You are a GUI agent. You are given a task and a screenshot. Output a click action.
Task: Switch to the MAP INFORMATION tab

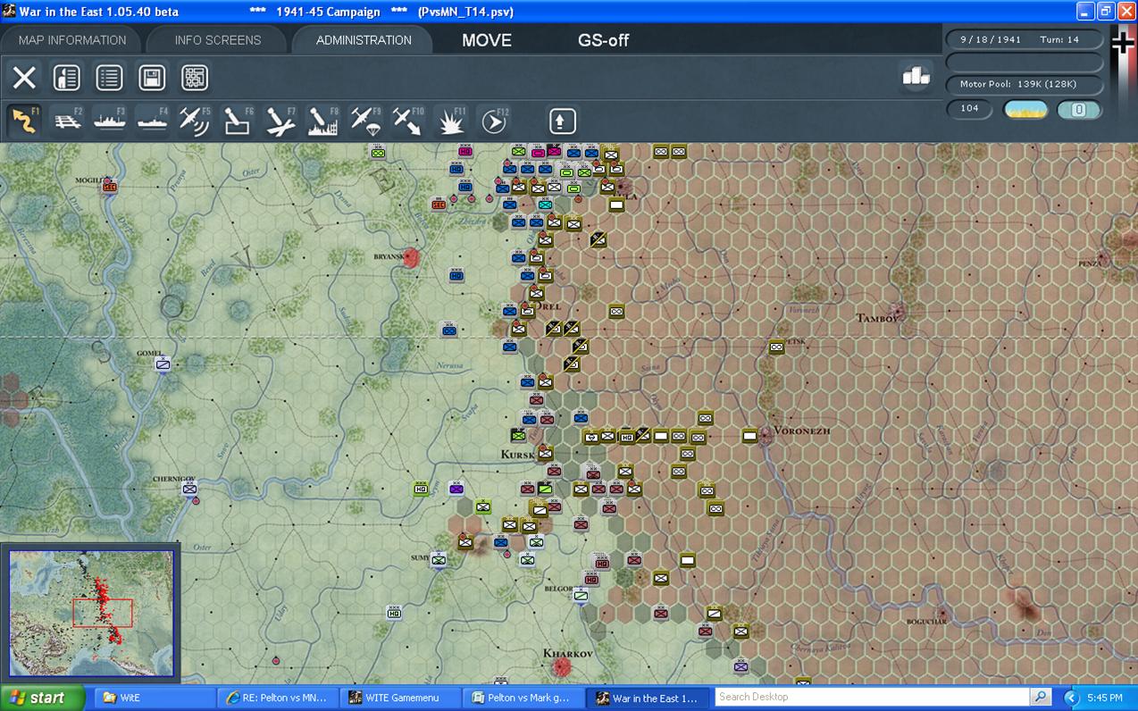pyautogui.click(x=72, y=40)
